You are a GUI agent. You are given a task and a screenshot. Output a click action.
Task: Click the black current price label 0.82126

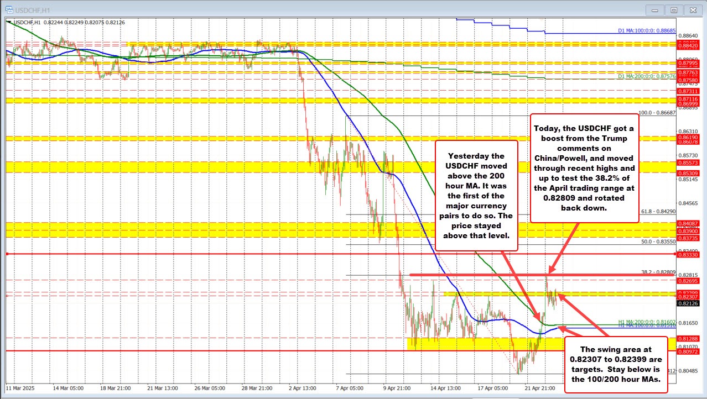point(687,303)
